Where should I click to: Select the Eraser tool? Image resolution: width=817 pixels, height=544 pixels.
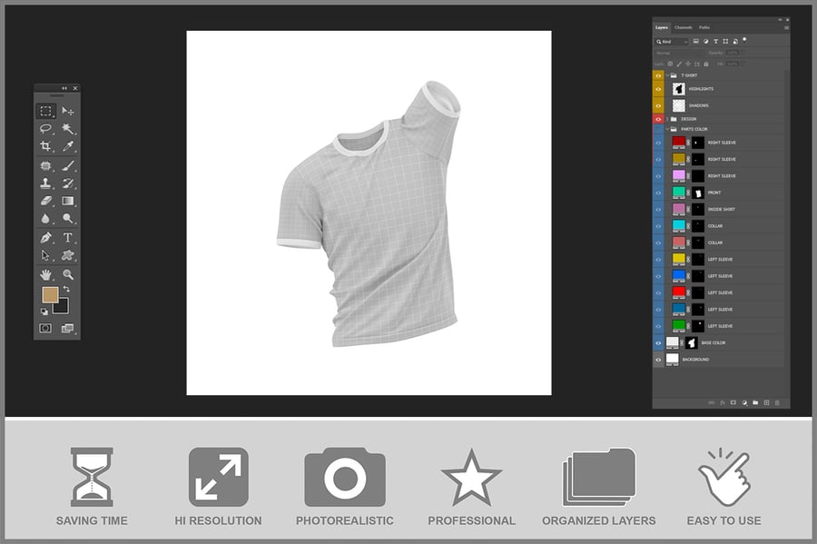pos(44,201)
